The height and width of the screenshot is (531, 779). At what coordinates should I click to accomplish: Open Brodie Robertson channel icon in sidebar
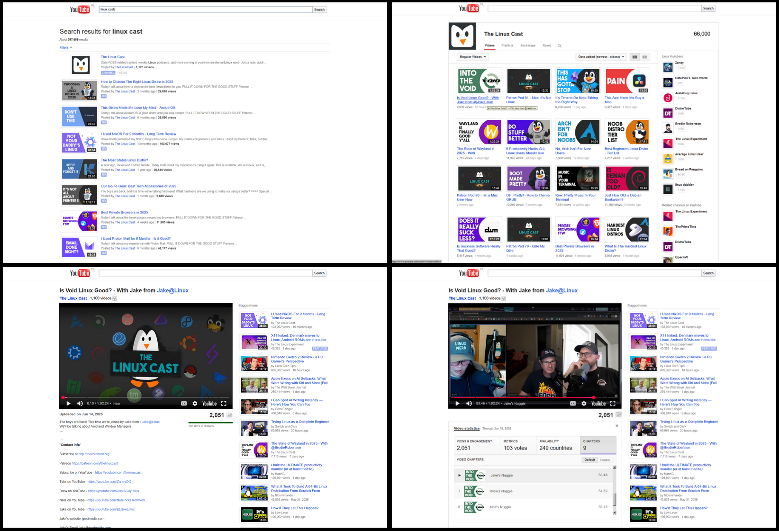(668, 128)
